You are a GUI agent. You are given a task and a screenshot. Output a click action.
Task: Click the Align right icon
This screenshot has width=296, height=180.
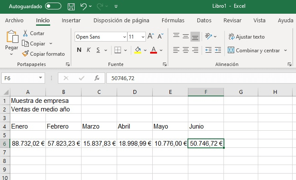coord(195,50)
